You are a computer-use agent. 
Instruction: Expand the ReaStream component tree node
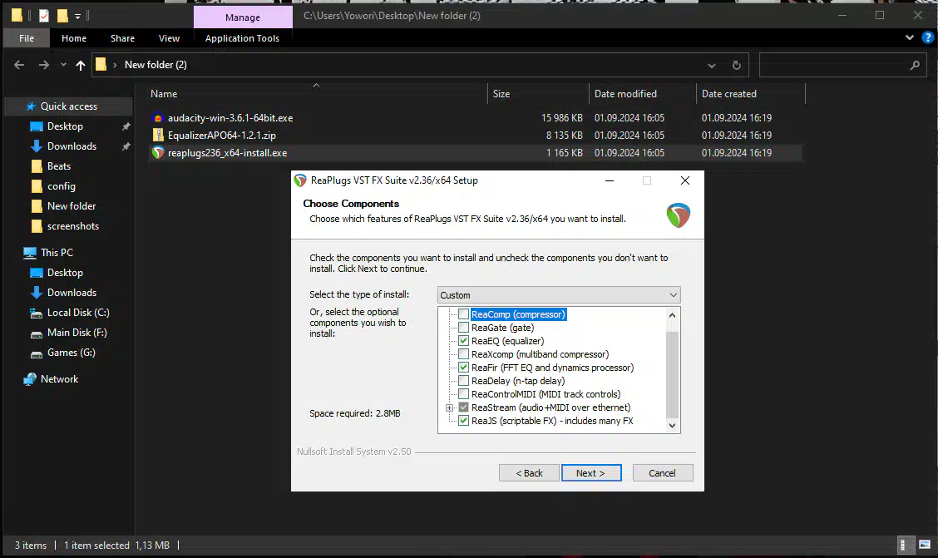(x=449, y=407)
